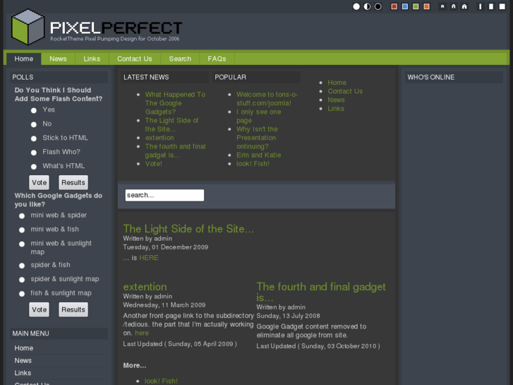Screen dimensions: 513x385
Task: Open the Contact Us navbar tab
Action: (x=135, y=59)
